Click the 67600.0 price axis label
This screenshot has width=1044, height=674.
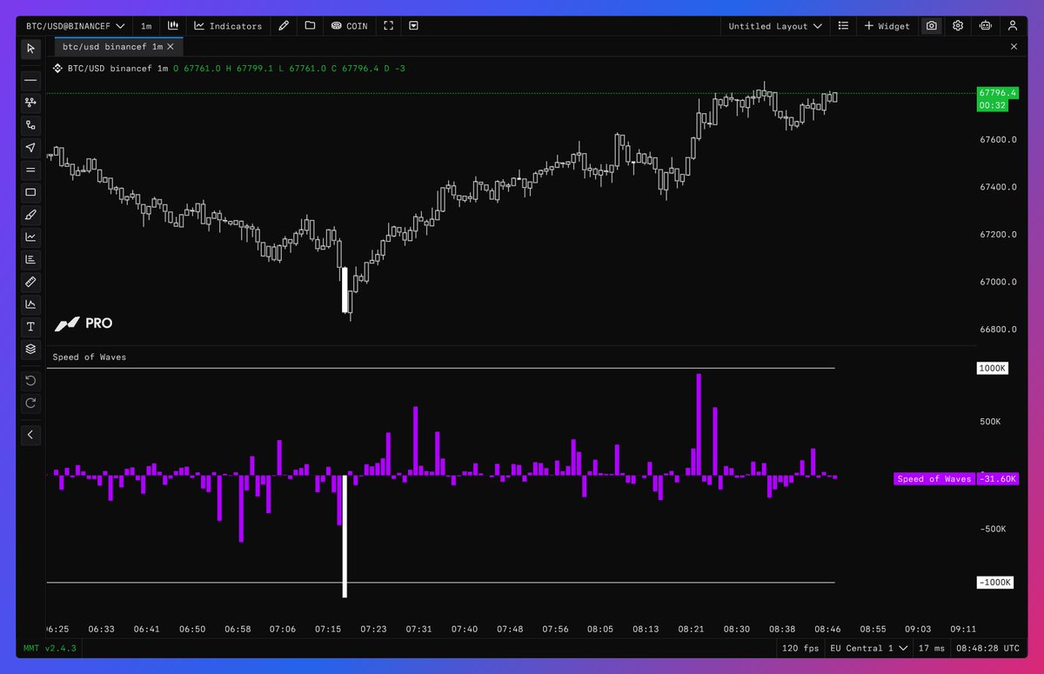pos(998,140)
